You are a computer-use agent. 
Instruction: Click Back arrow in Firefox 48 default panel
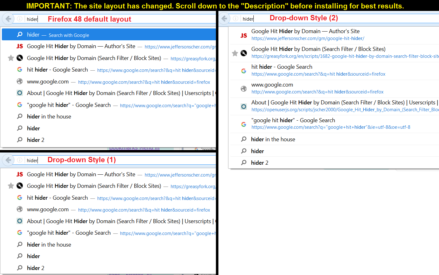click(8, 19)
